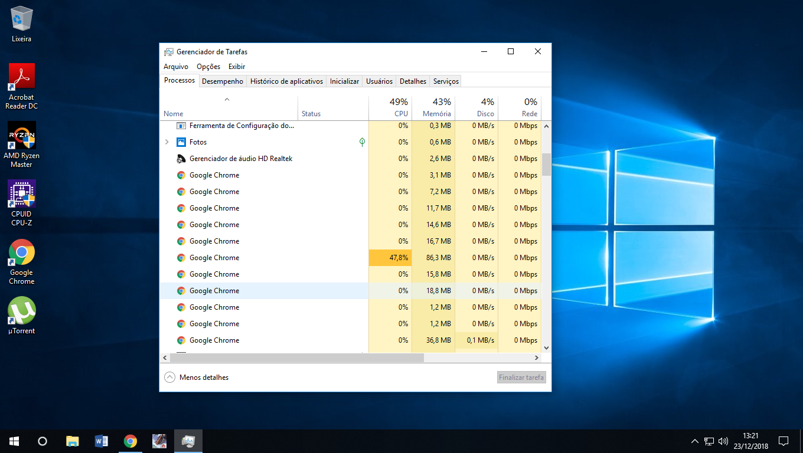Select the Processos tab
803x453 pixels.
[x=179, y=80]
